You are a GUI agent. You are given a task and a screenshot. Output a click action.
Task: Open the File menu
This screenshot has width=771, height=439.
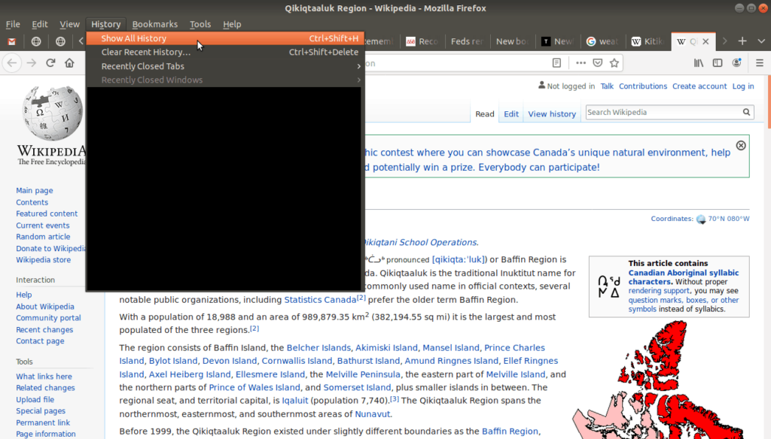(x=13, y=24)
